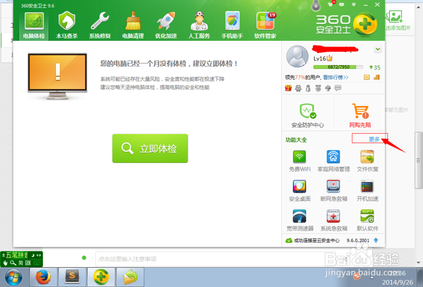Open Sublime Text from taskbar

(x=72, y=277)
